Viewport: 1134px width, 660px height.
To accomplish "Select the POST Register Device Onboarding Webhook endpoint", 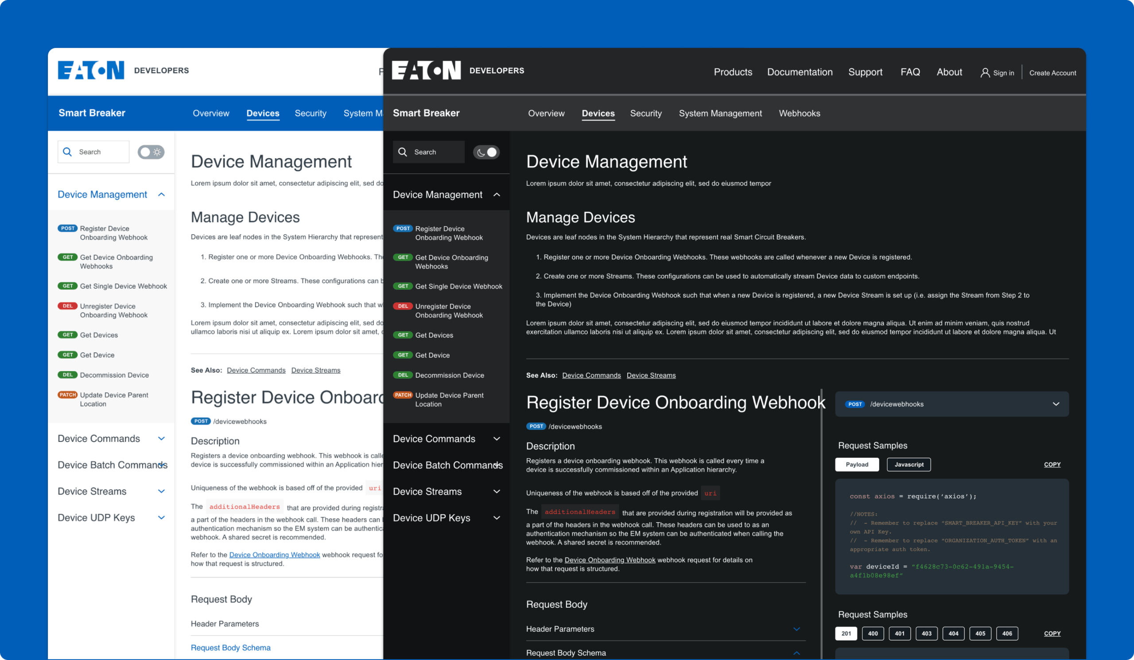I will tap(447, 233).
